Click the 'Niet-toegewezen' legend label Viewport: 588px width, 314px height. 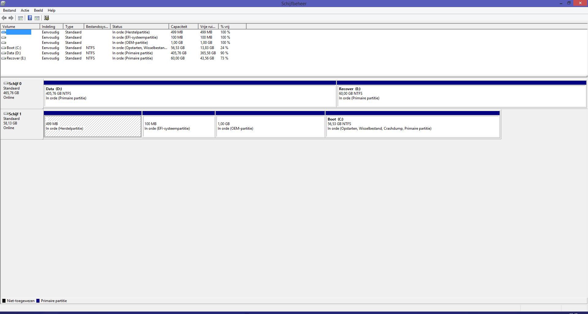(21, 301)
